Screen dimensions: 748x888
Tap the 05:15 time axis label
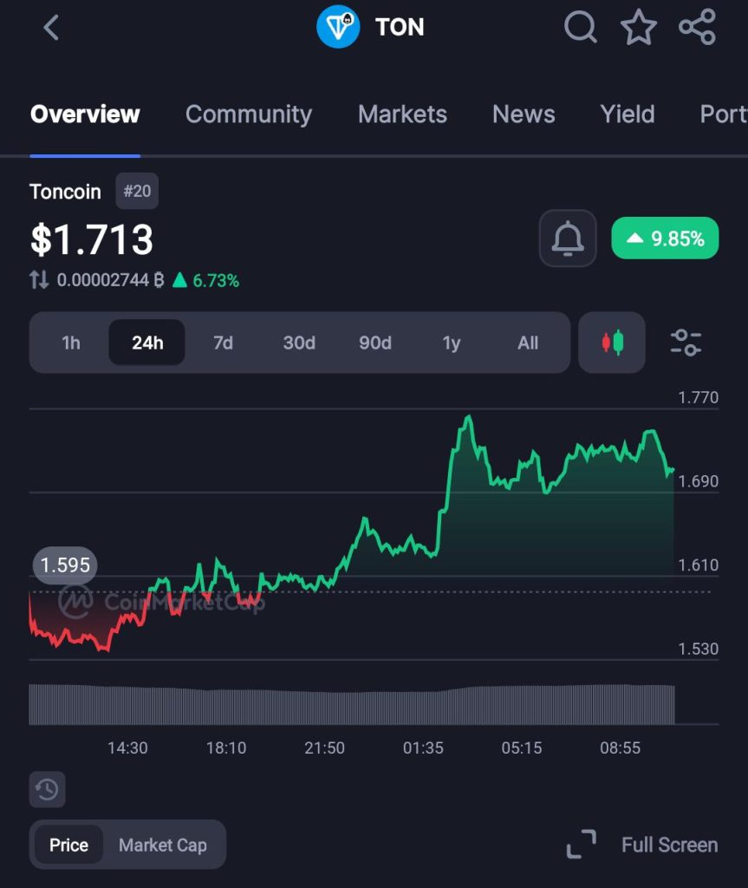(x=522, y=748)
